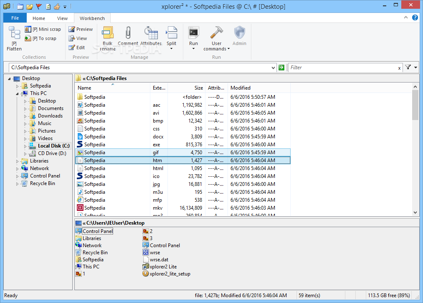
Task: Sort by the Exte... column header
Action: (x=159, y=88)
